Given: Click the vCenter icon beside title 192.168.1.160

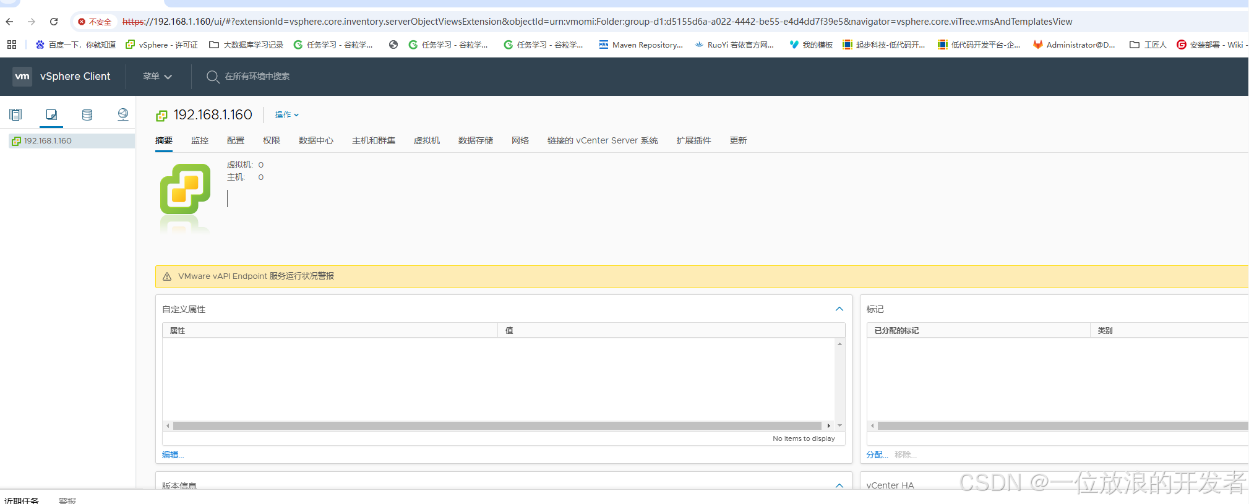Looking at the screenshot, I should coord(162,116).
